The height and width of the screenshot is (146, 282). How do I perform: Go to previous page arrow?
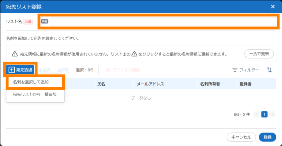pos(256,114)
